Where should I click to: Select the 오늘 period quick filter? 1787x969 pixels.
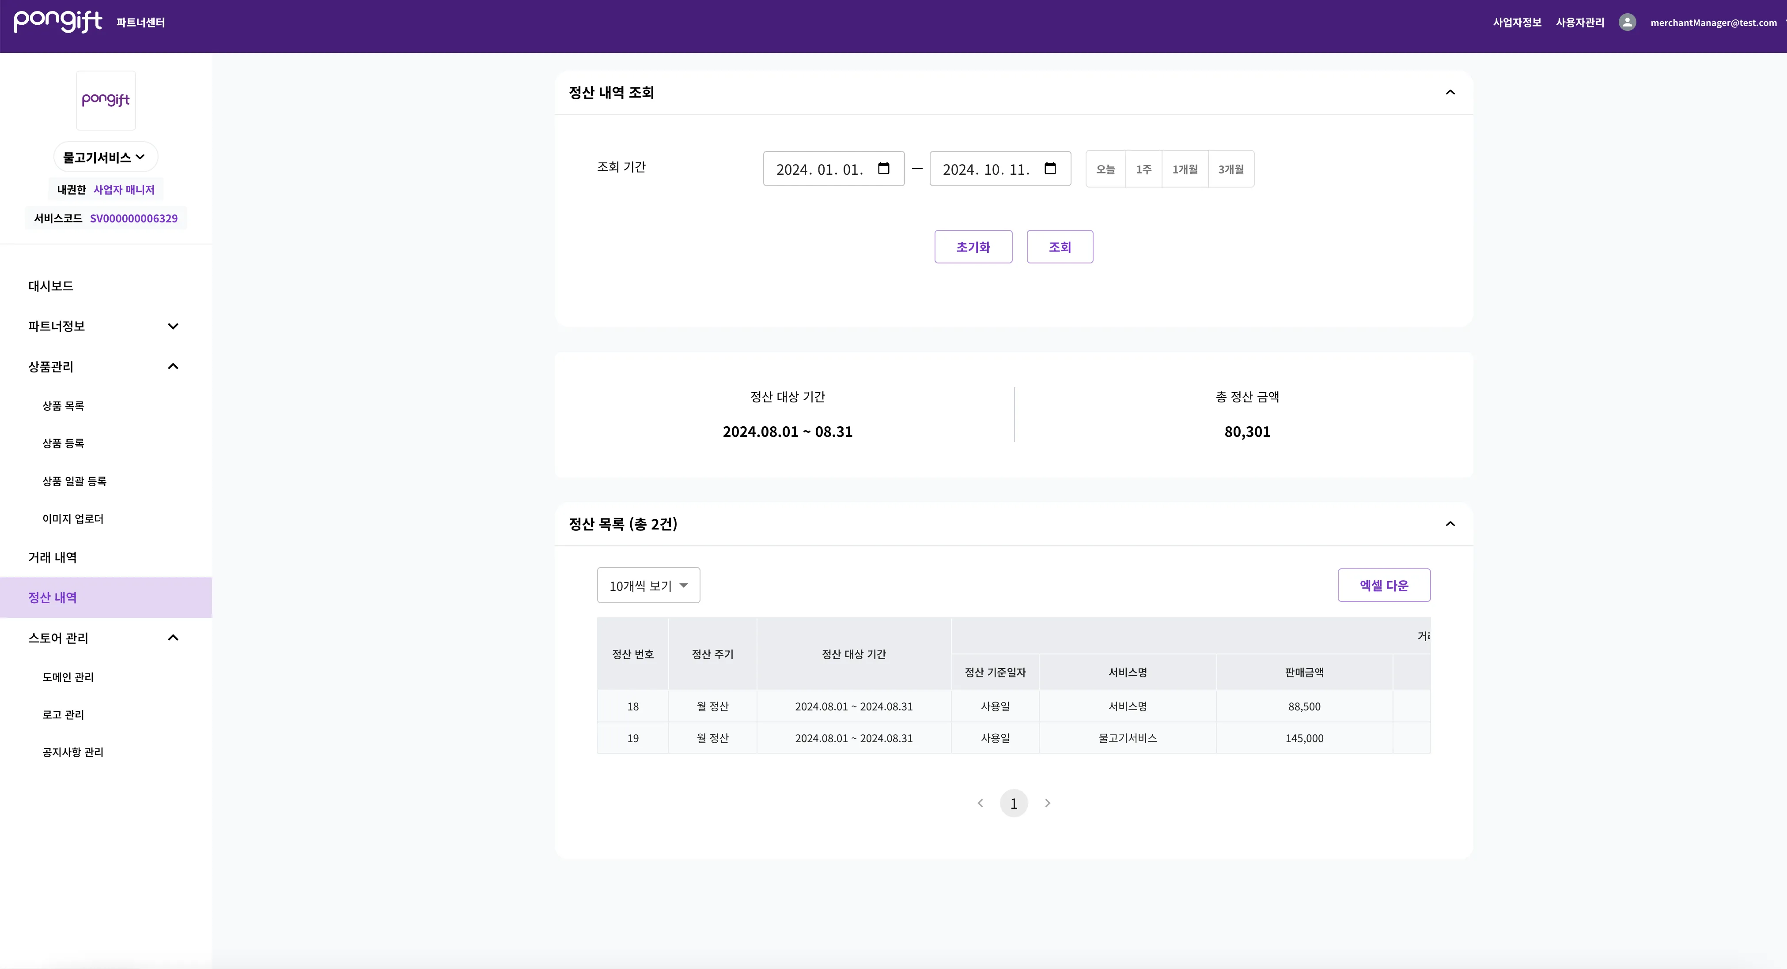pos(1105,169)
